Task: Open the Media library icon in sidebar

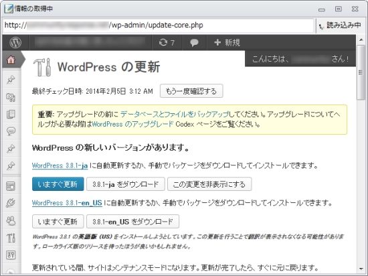Action: coord(11,97)
